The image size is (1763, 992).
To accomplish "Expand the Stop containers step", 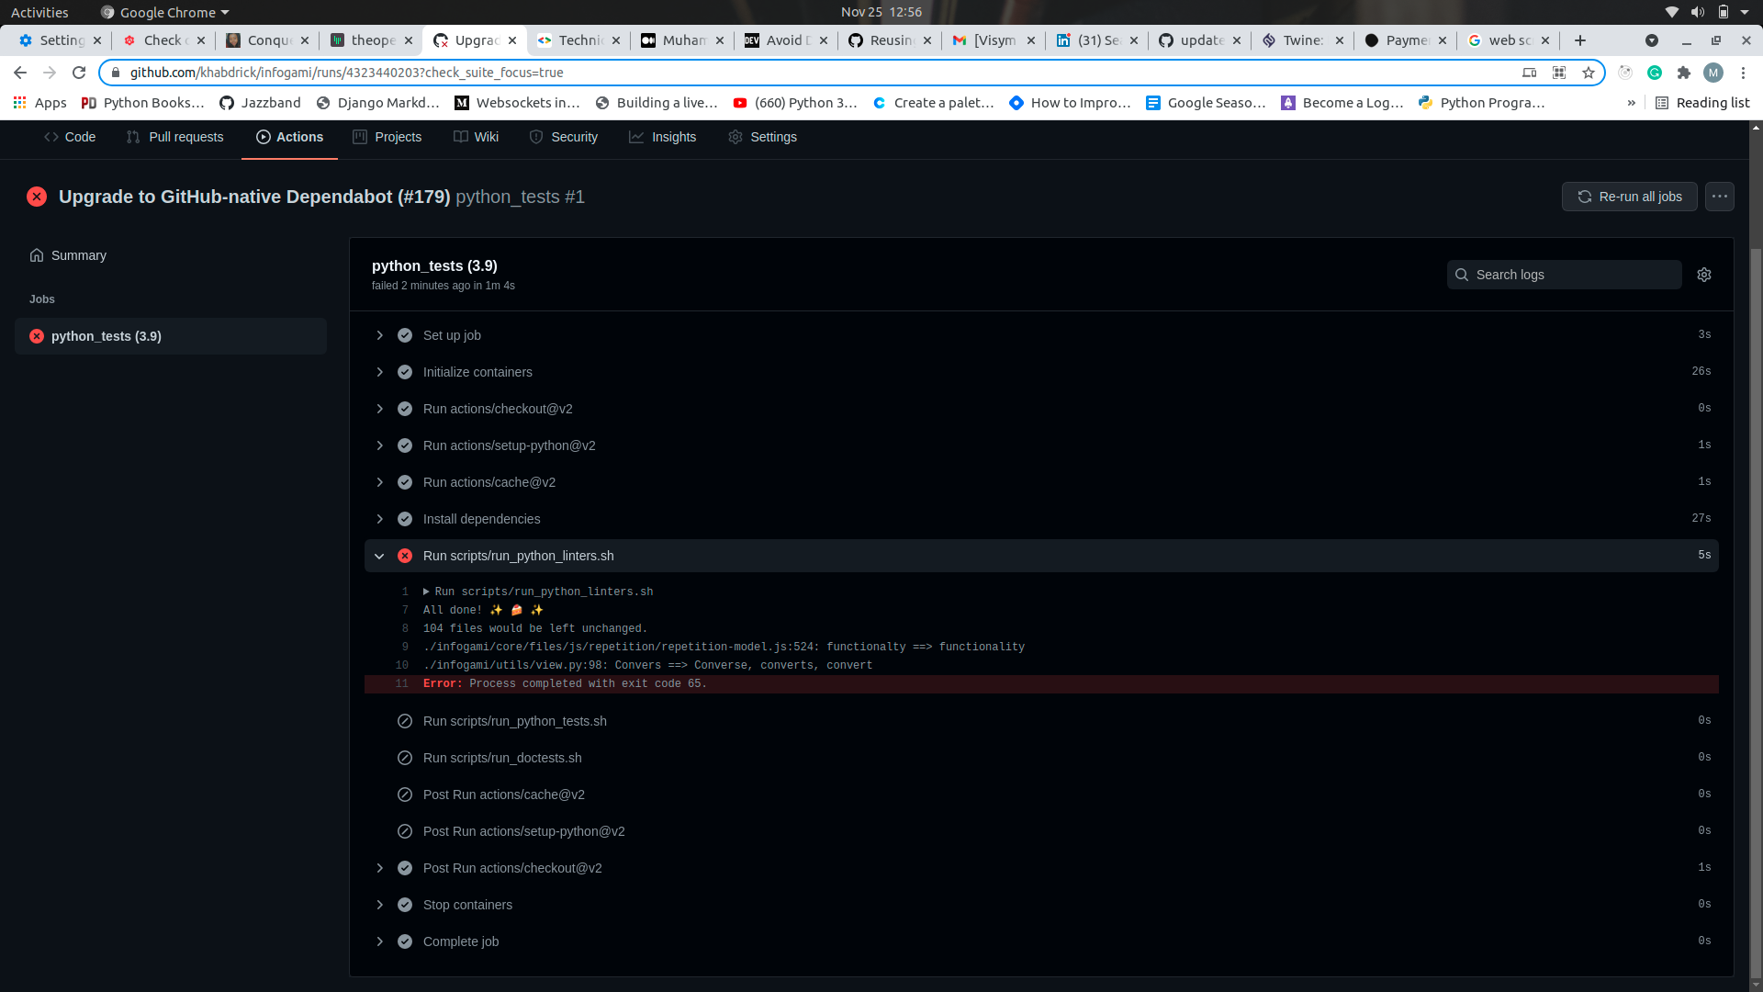I will click(380, 905).
